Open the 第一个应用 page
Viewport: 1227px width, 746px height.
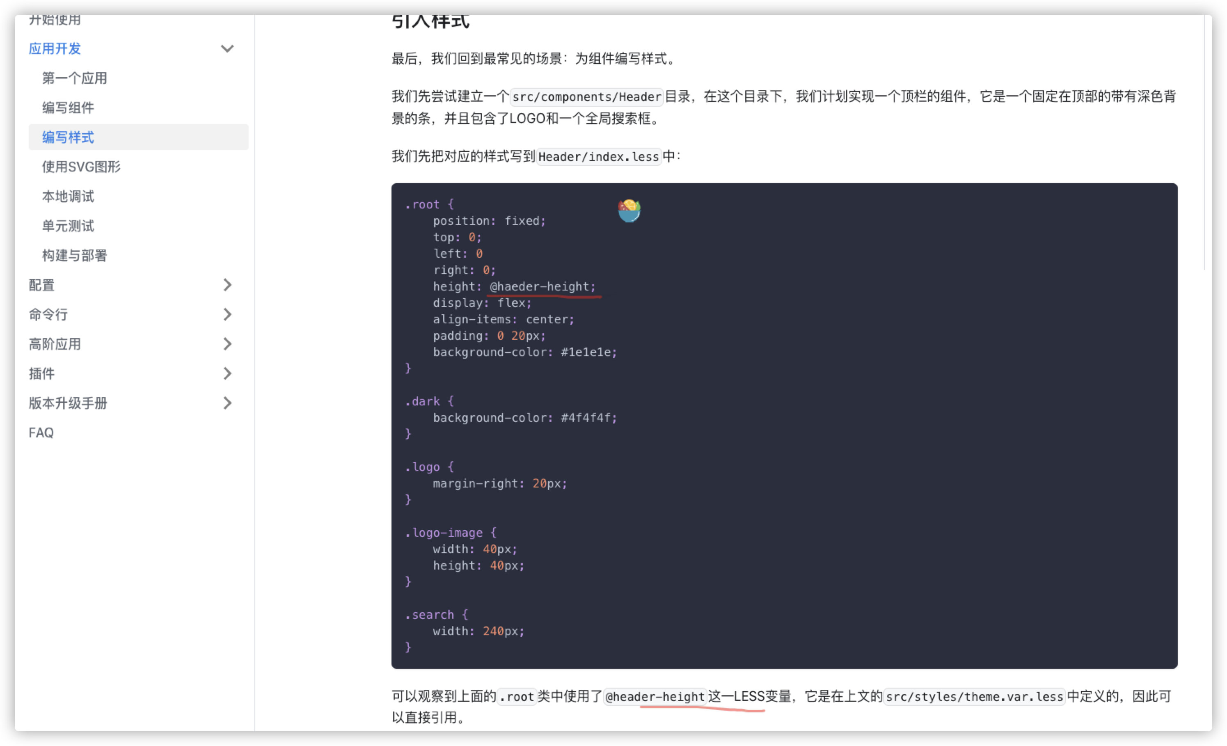pos(74,78)
